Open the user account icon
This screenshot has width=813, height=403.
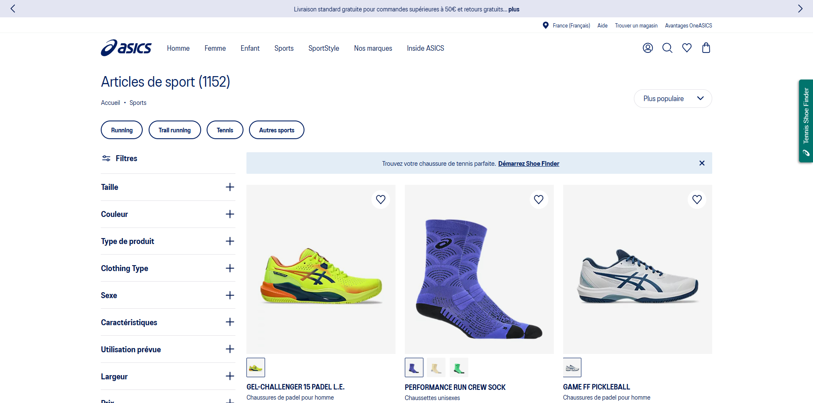coord(648,48)
